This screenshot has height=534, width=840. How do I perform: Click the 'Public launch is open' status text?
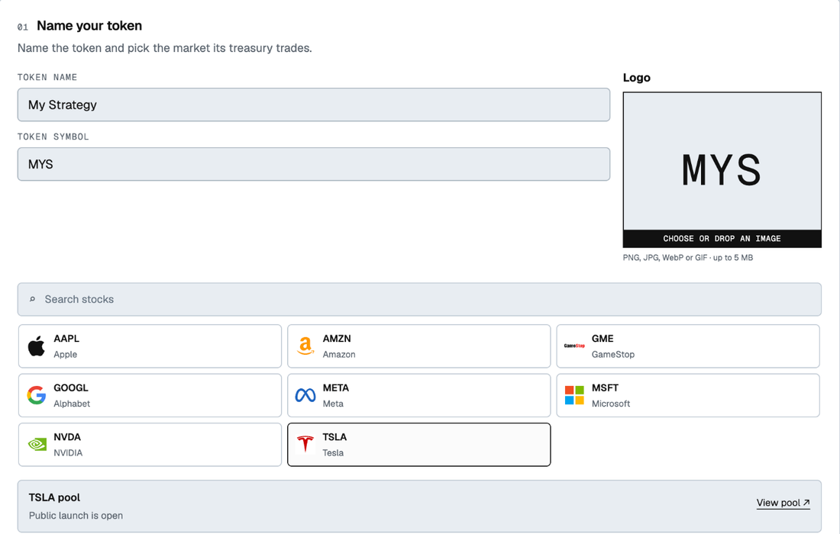pyautogui.click(x=76, y=516)
